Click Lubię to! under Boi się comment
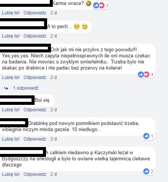 (x=11, y=109)
